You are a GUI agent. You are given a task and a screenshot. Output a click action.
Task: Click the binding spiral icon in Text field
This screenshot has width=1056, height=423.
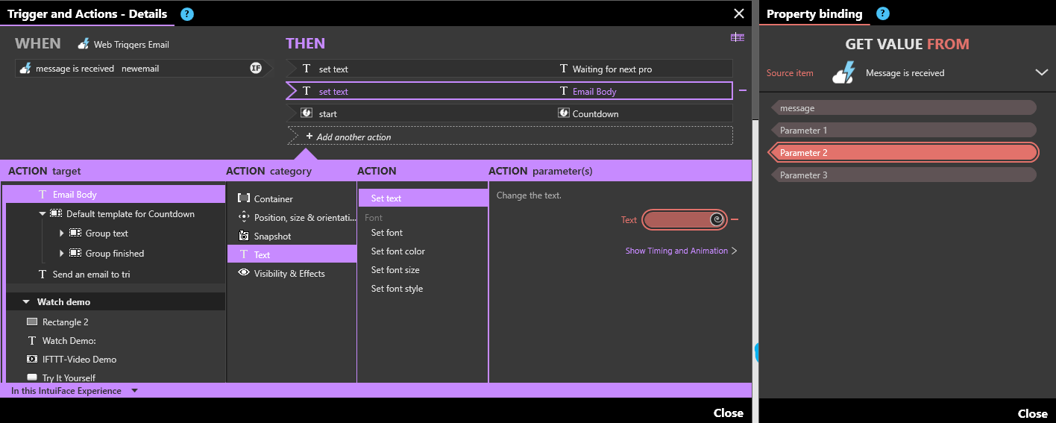[716, 219]
